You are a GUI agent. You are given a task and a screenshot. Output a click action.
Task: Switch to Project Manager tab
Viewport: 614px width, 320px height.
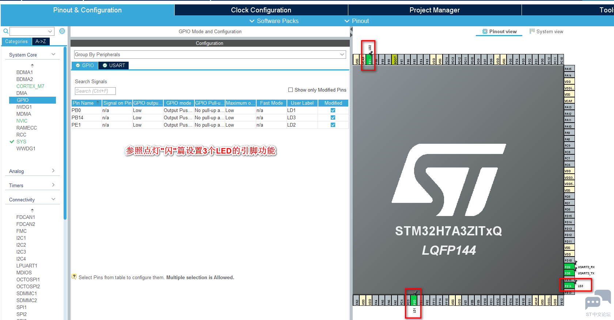pos(435,10)
